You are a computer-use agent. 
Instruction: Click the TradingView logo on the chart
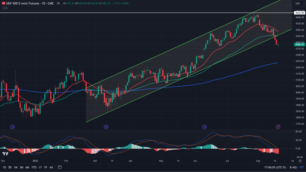pyautogui.click(x=5, y=154)
